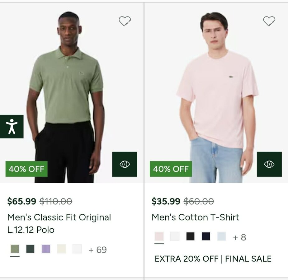Open the accessibility widget icon

[12, 126]
